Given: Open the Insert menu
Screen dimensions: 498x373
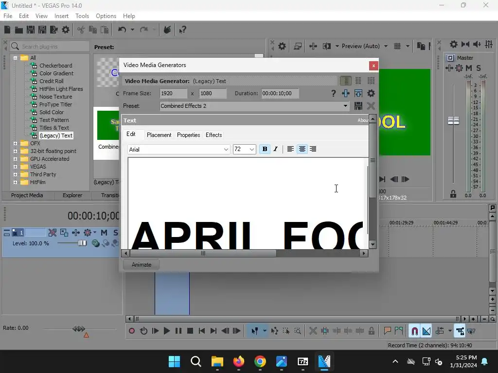Looking at the screenshot, I should 61,16.
